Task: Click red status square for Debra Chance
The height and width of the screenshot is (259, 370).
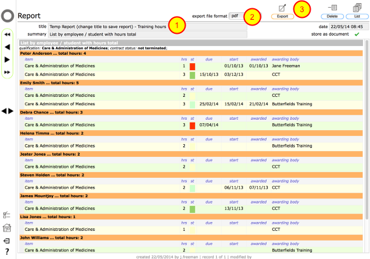Action: [192, 126]
